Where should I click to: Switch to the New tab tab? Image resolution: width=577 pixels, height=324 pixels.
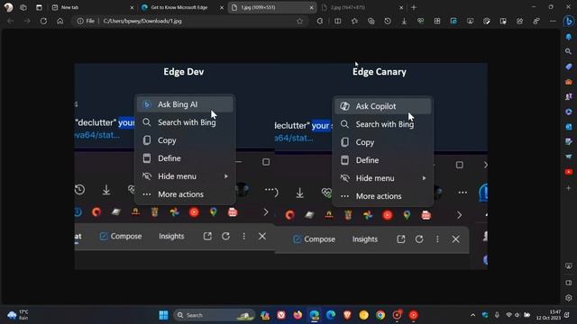coord(92,7)
